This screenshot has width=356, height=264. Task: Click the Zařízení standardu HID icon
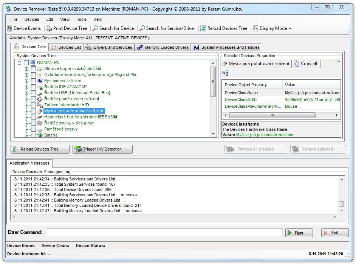(x=40, y=105)
